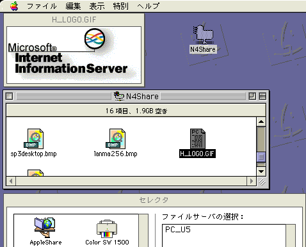Open the Apple menu
The image size is (306, 247).
(x=14, y=6)
